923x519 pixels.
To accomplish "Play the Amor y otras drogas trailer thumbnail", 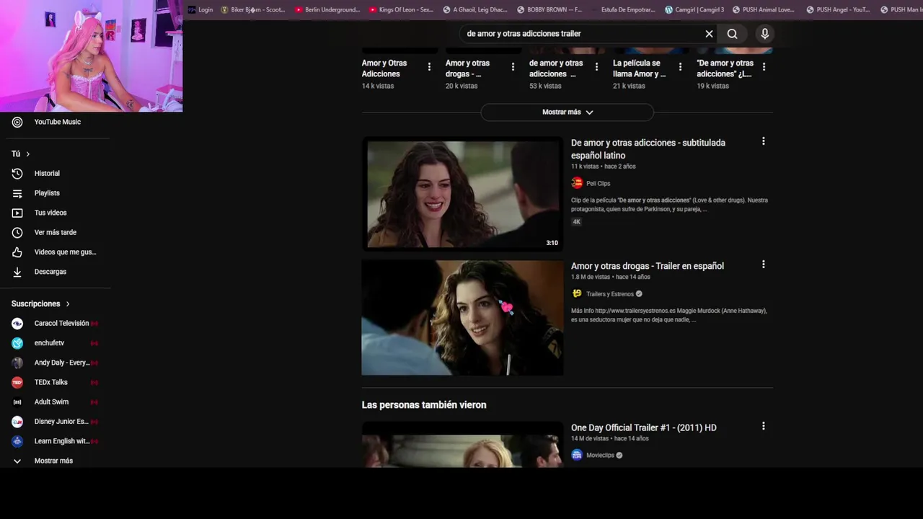I will [x=462, y=318].
